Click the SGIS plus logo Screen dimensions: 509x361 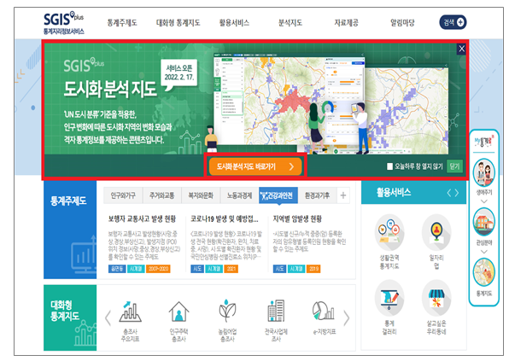point(63,23)
